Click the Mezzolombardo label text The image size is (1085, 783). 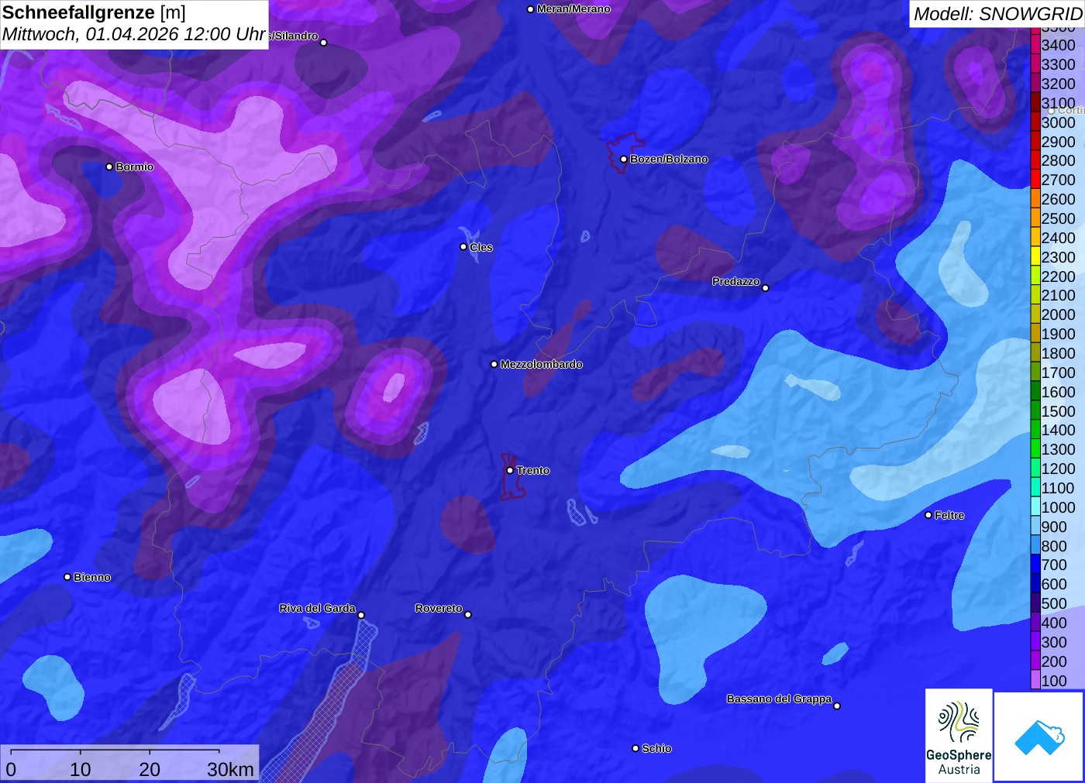tap(541, 364)
